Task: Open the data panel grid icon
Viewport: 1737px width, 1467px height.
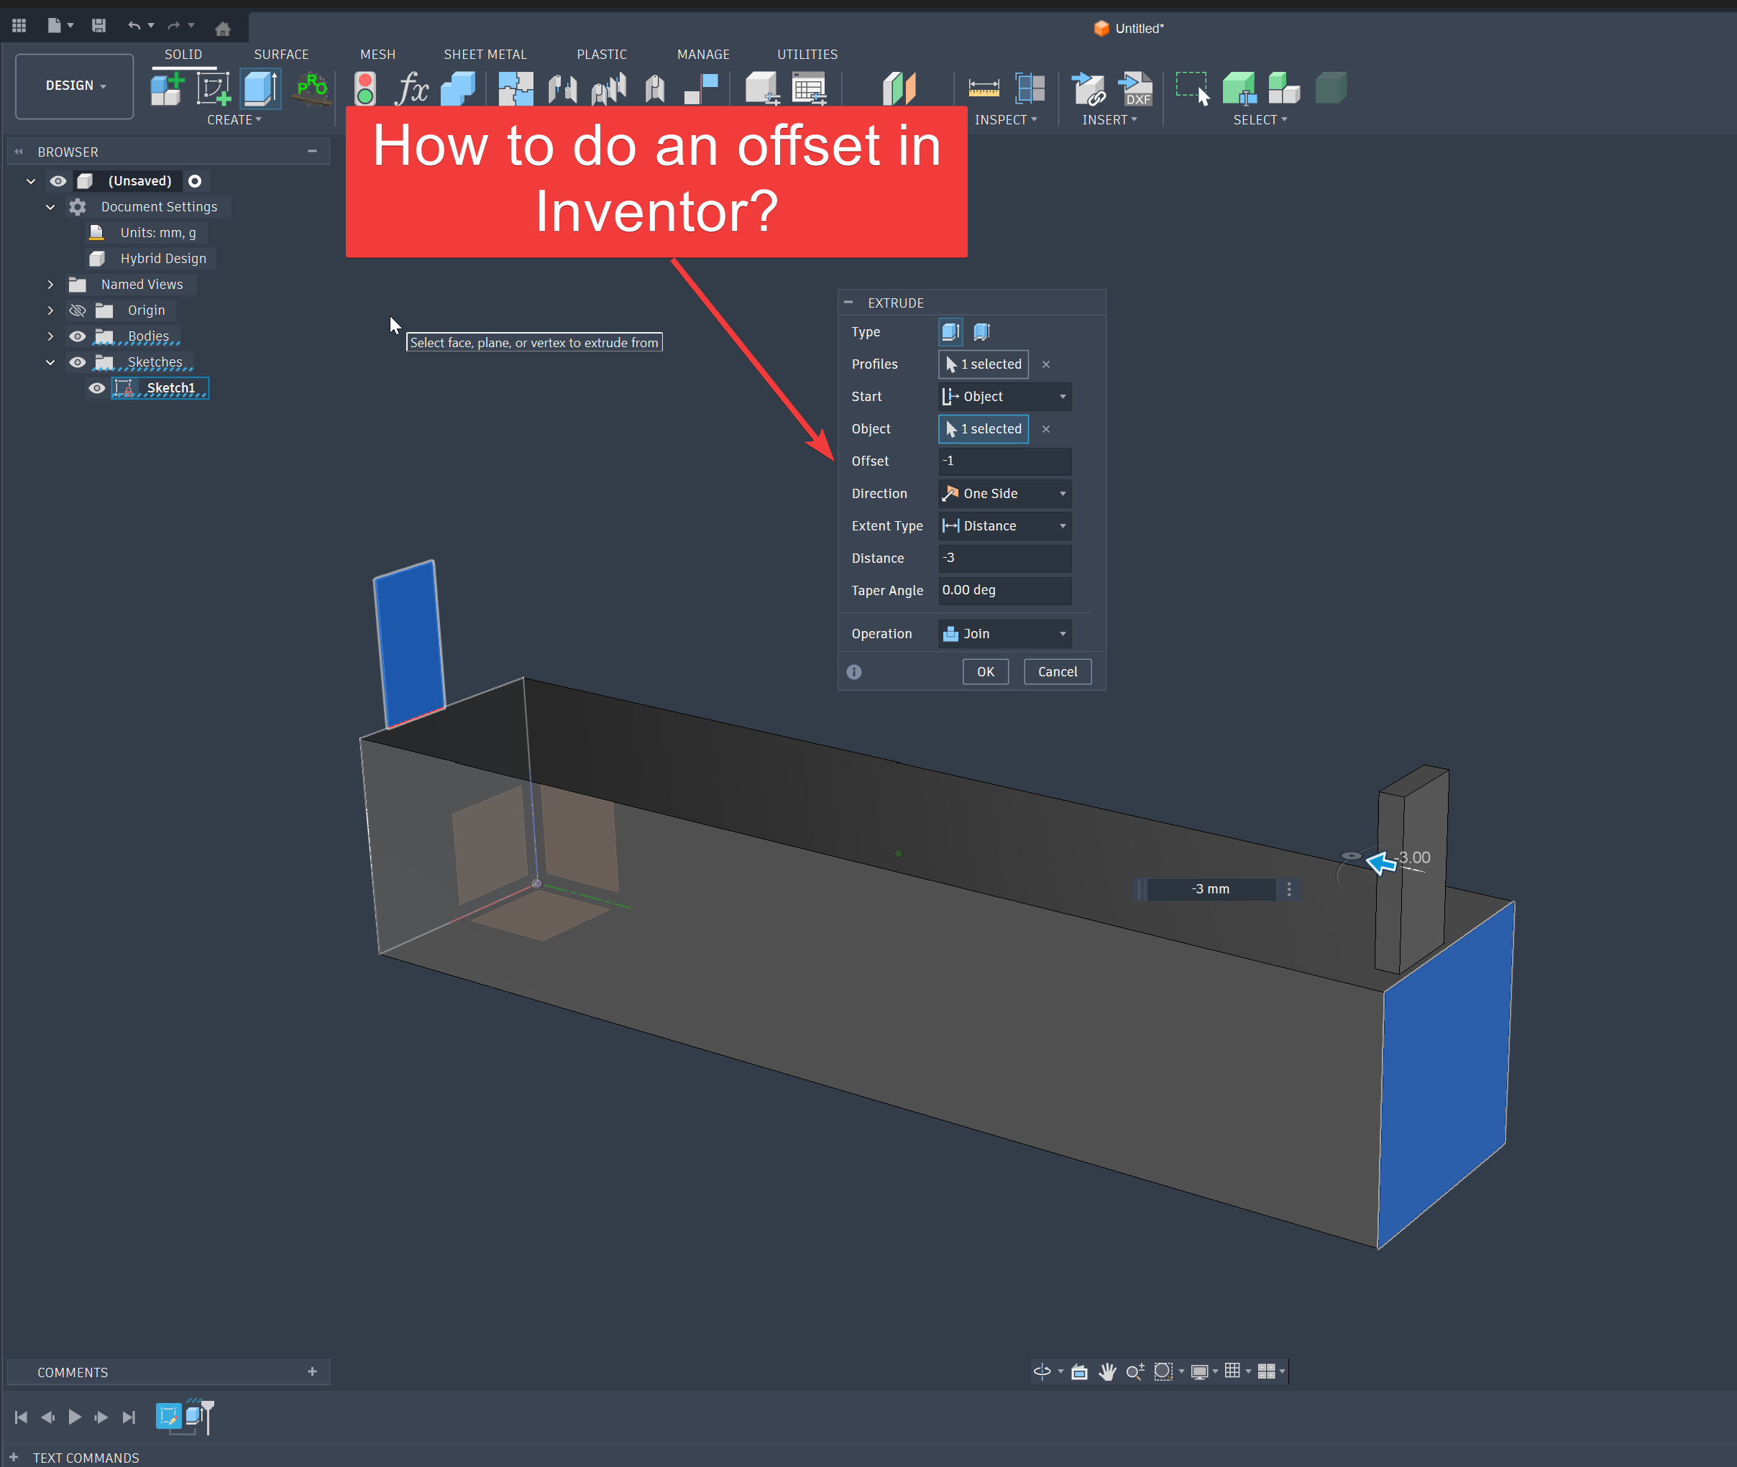Action: pos(19,26)
